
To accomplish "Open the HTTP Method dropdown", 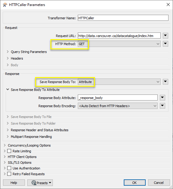I will click(119, 44).
